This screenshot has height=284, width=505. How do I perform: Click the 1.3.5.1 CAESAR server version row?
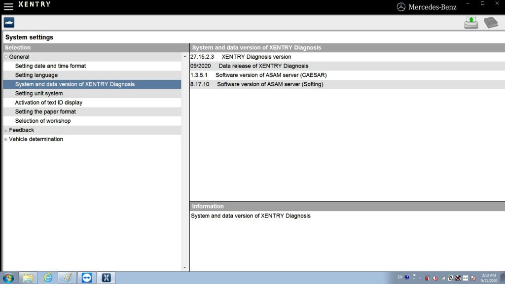point(347,75)
